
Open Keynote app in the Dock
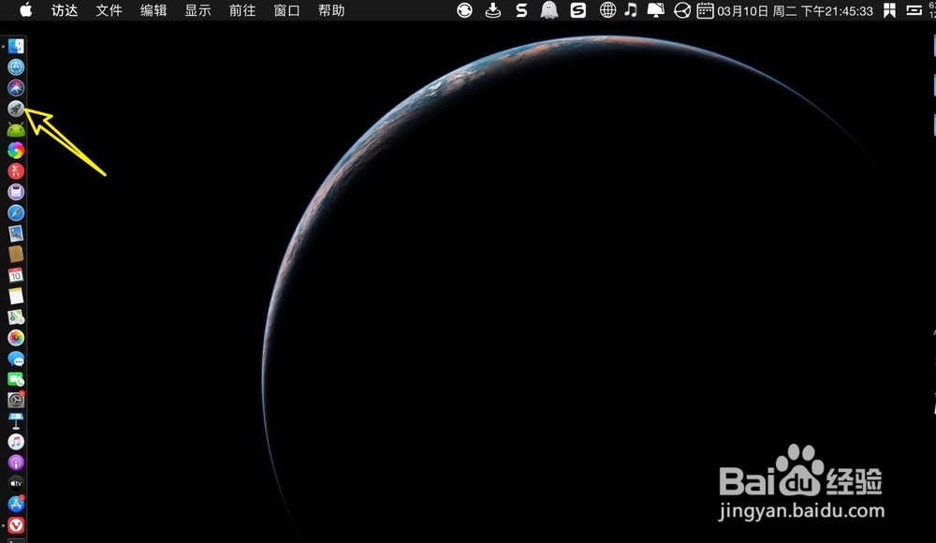click(16, 420)
